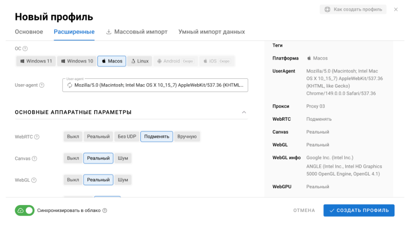411x227 pixels.
Task: Choose Выкл option for WebGL
Action: 73,180
